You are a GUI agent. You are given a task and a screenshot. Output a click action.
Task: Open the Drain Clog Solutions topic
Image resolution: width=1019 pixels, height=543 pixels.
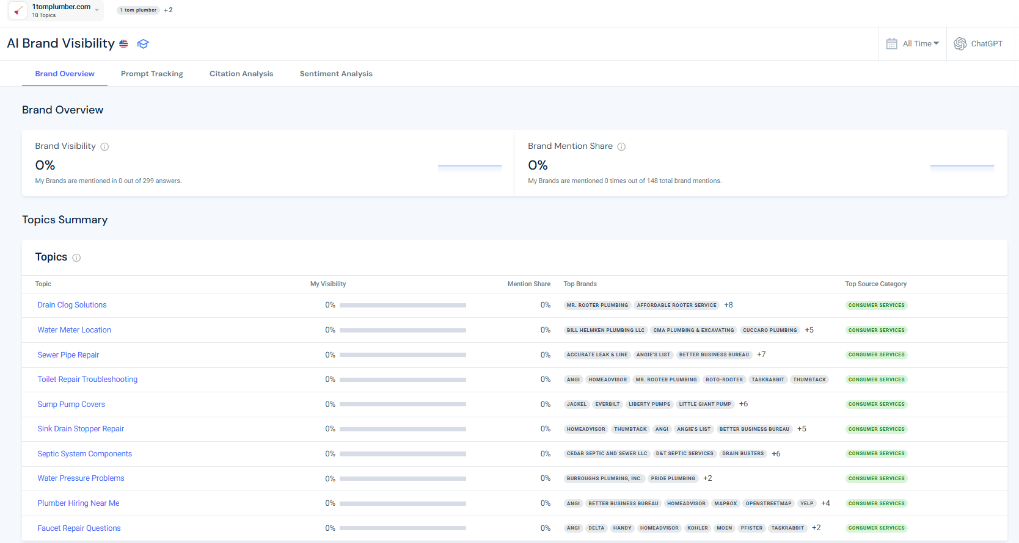pyautogui.click(x=72, y=305)
